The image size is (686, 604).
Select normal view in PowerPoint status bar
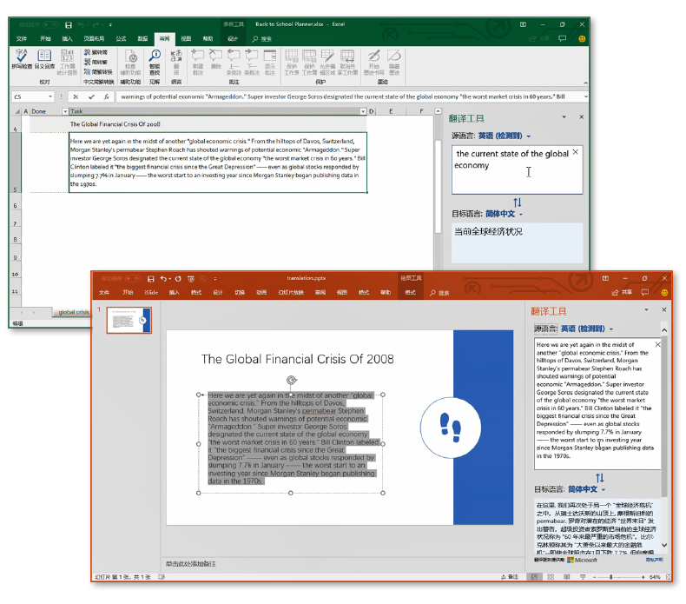click(x=534, y=577)
